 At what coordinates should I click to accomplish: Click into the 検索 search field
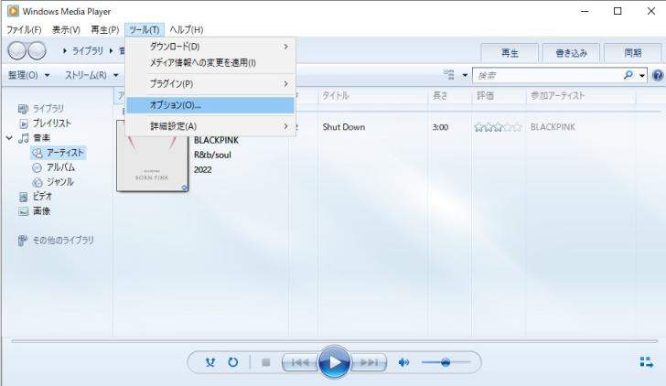click(x=548, y=76)
